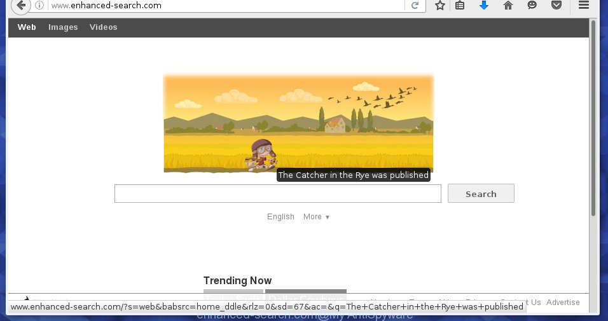Screen dimensions: 608x321
Task: Open the Firefox hamburger menu
Action: click(x=584, y=5)
